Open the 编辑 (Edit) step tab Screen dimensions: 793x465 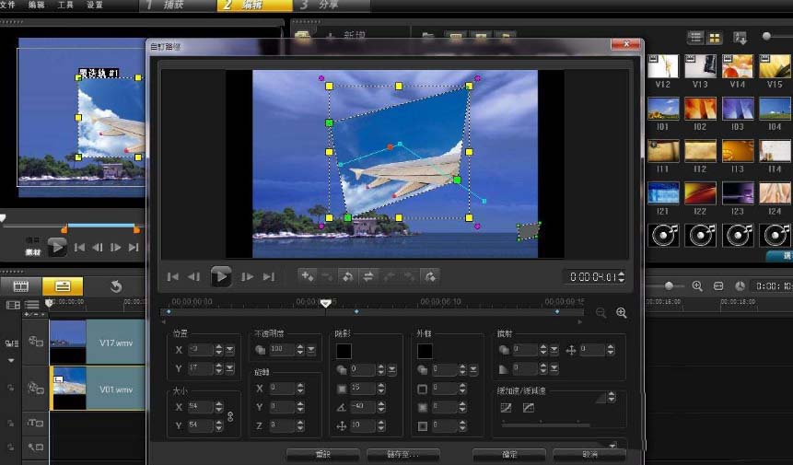click(x=254, y=6)
